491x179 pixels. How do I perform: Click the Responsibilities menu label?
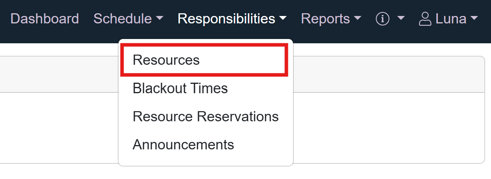click(x=227, y=19)
